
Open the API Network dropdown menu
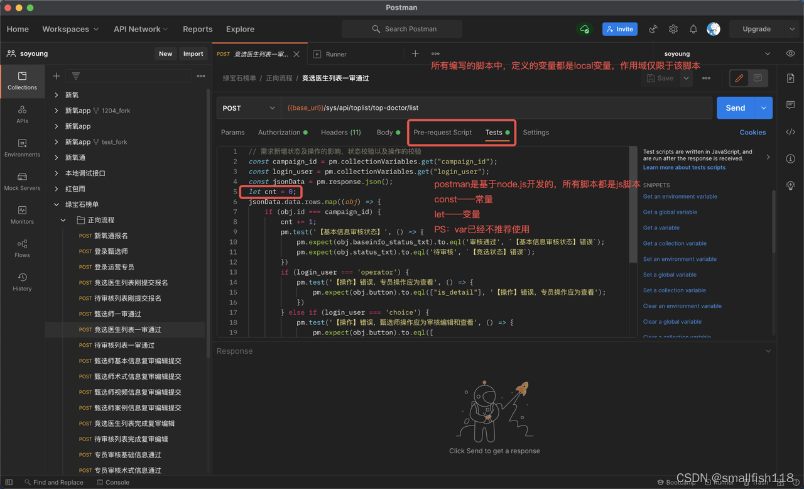(141, 29)
